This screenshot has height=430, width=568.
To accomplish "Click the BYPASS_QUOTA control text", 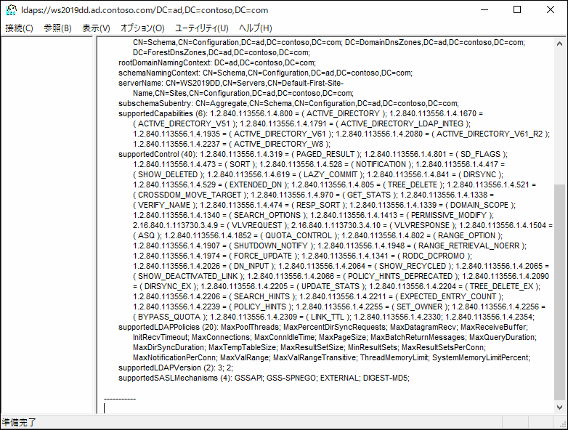I will coord(169,317).
